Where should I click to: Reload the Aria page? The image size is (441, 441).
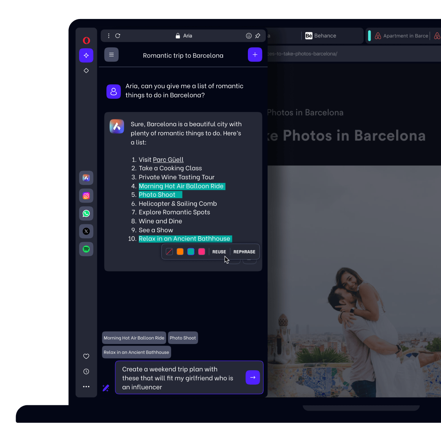(117, 35)
